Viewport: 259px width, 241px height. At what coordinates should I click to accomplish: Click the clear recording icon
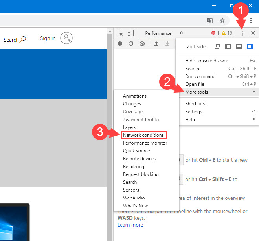pos(142,43)
